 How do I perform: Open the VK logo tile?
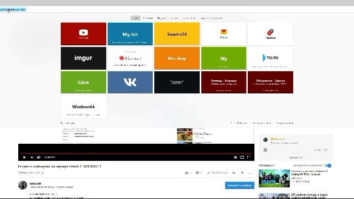130,82
